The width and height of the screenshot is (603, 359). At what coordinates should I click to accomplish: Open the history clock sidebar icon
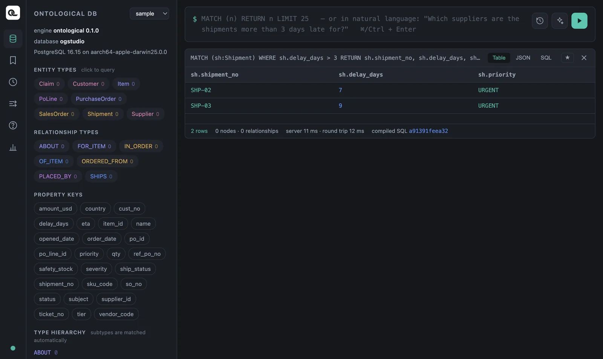(x=13, y=82)
